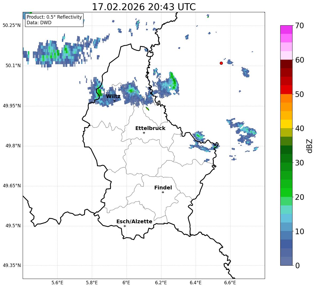
Task: Click the Wiltz station cross marker
Action: tap(114, 100)
